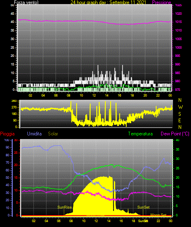
Task: Click wind direction axis value 270
Action: 14,108
